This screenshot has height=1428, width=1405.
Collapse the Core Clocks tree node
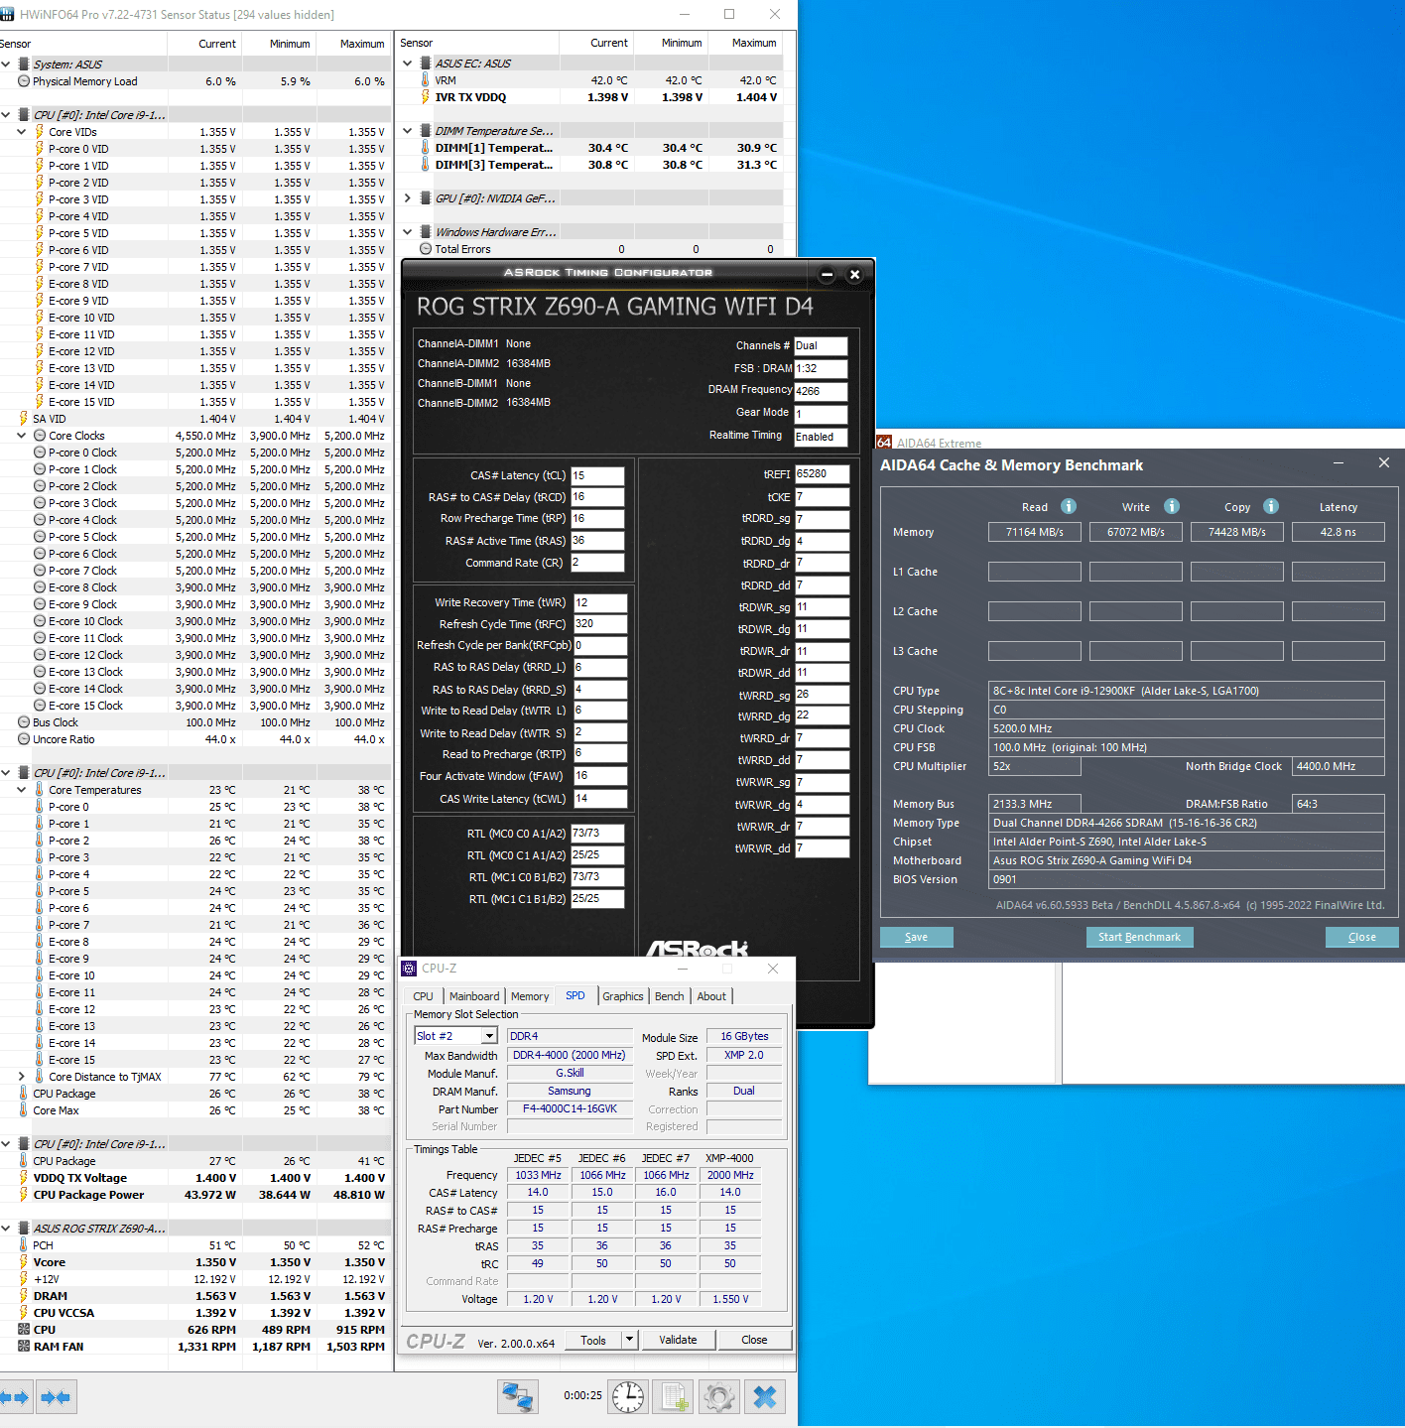click(x=22, y=436)
